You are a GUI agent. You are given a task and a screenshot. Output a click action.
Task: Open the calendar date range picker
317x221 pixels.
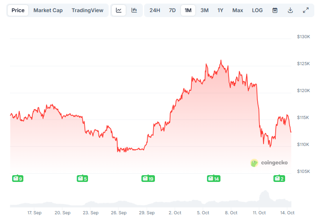click(x=275, y=10)
